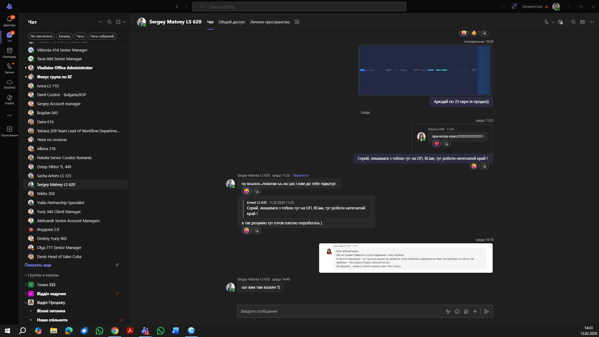Open Activity notifications bell icon
The image size is (599, 337).
click(9, 19)
